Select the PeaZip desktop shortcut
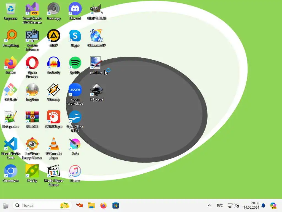Image resolution: width=282 pixels, height=212 pixels. coord(32,173)
